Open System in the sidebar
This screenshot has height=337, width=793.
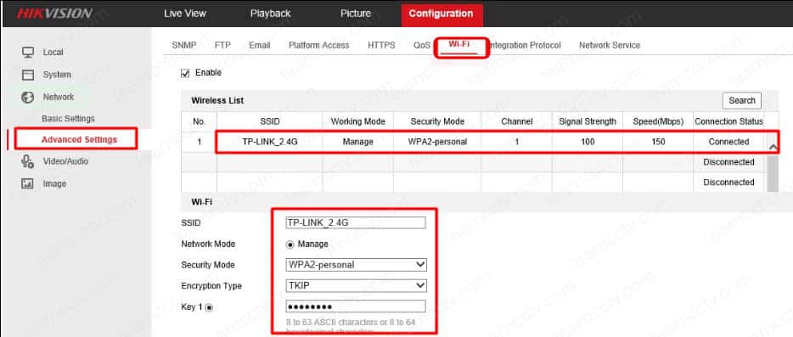57,75
